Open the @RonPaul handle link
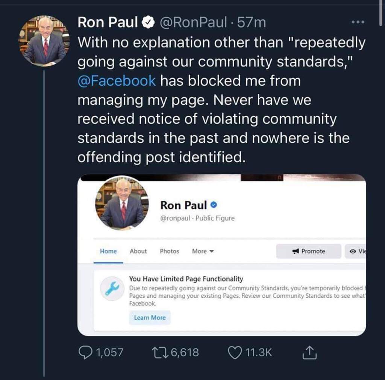This screenshot has width=385, height=380. (194, 23)
